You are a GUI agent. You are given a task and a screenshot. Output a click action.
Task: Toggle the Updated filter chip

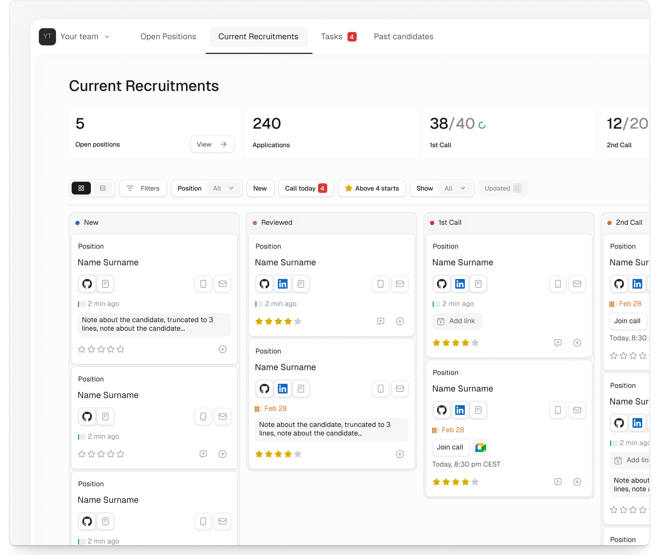coord(503,188)
